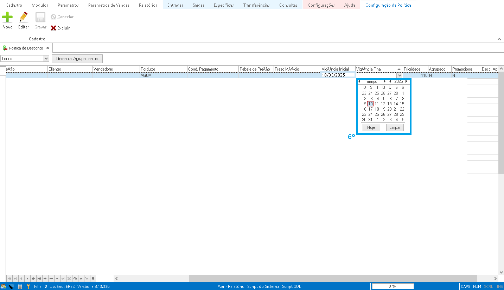Screen dimensions: 504x290
Task: Go to previous month in calendar
Action: pos(359,81)
